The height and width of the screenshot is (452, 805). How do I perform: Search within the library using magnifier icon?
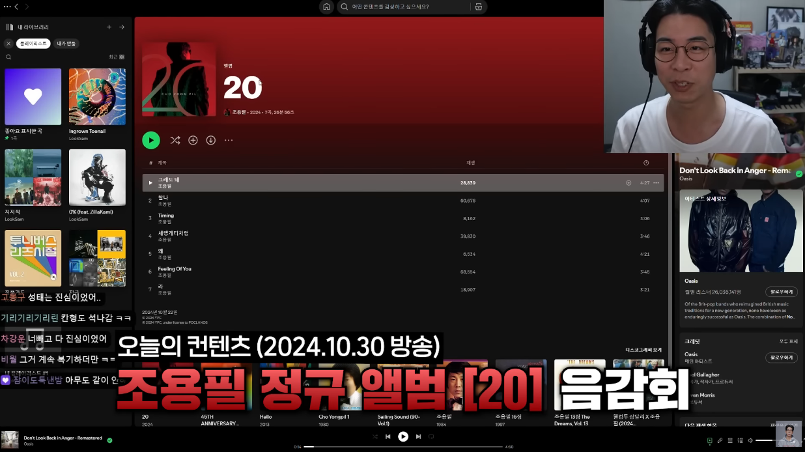pyautogui.click(x=8, y=57)
